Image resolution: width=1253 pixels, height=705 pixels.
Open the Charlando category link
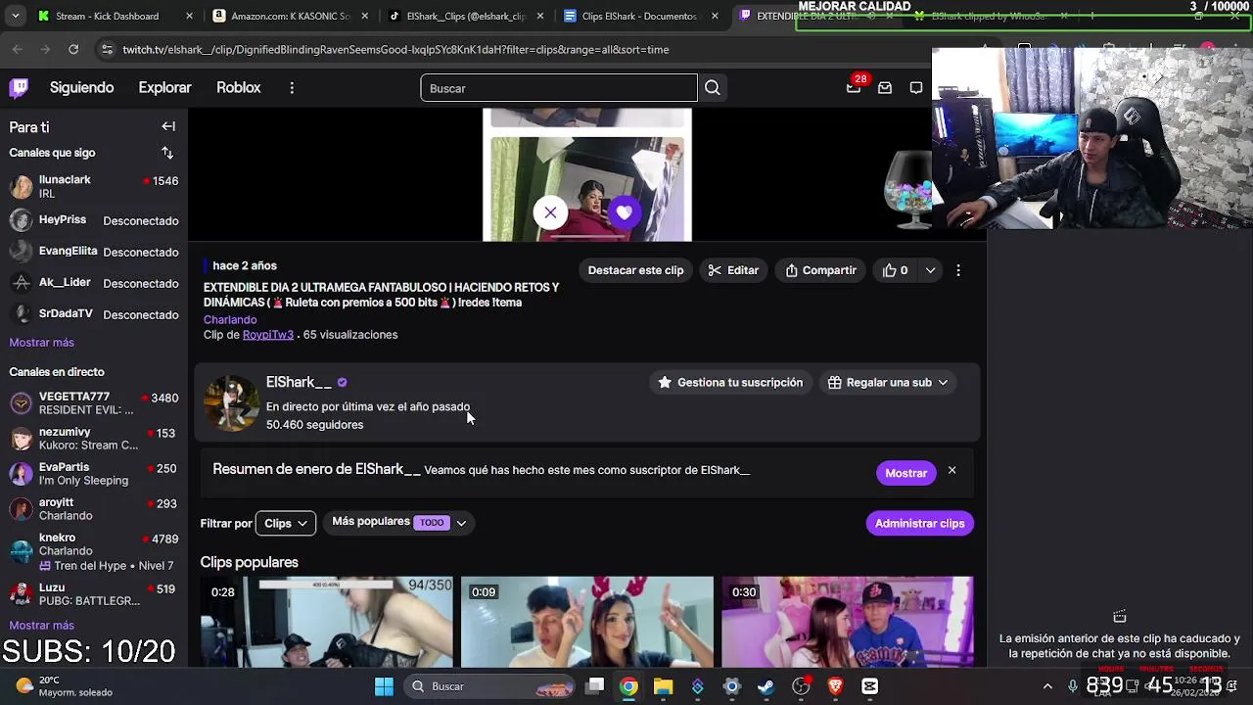230,320
